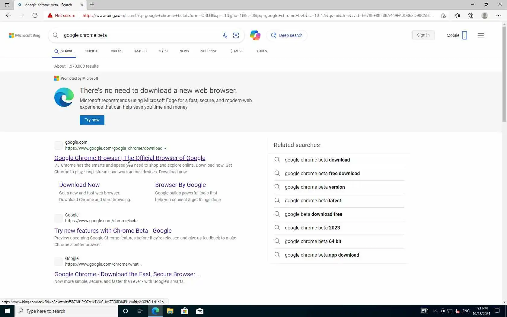Switch to the MAPS tab
The height and width of the screenshot is (317, 507).
tap(163, 51)
